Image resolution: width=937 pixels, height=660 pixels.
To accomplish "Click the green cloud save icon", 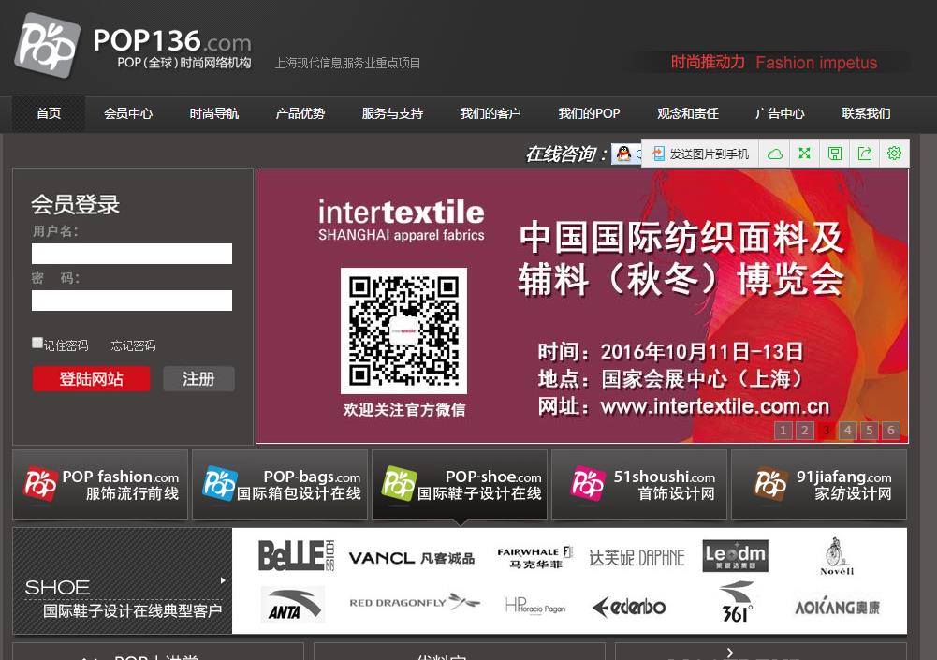I will coord(774,154).
